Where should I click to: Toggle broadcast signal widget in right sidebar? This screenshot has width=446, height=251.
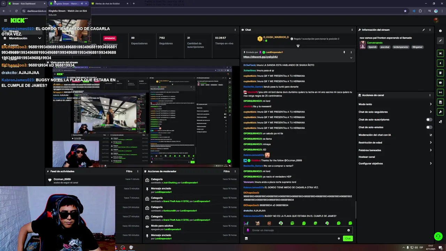point(440,92)
